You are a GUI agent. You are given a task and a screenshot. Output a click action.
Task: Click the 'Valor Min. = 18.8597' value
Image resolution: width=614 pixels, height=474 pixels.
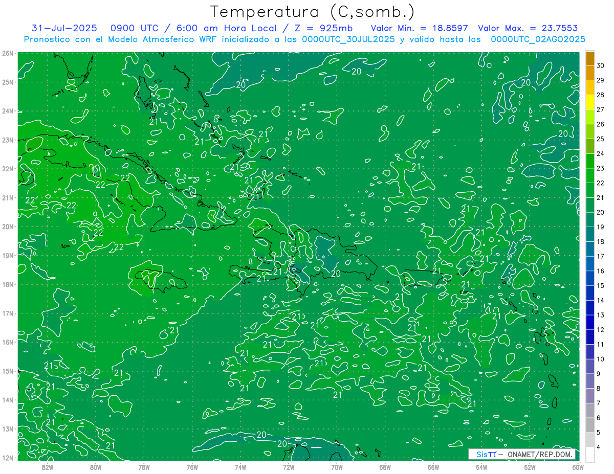point(420,28)
